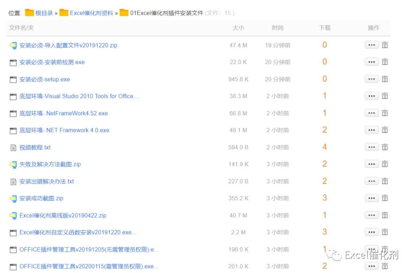Open 失败及解决方法截图.zip file link
This screenshot has width=412, height=273.
50,165
